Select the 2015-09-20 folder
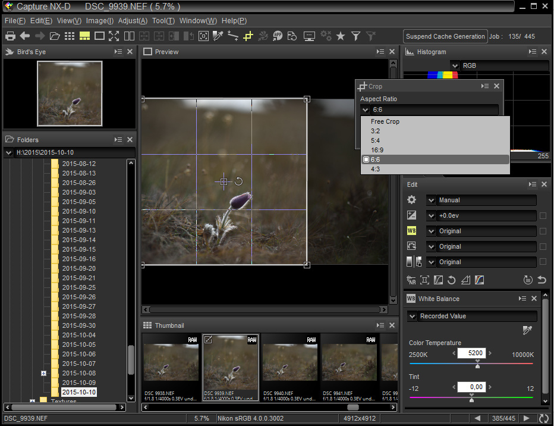554x426 pixels. pos(78,268)
